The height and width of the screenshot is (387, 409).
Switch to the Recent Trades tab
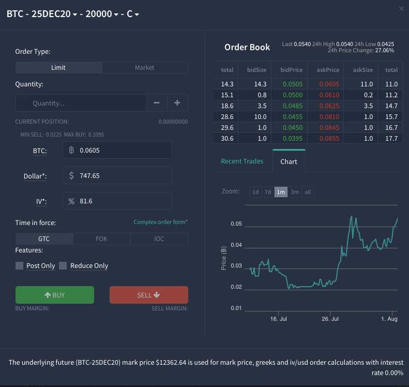(x=242, y=161)
